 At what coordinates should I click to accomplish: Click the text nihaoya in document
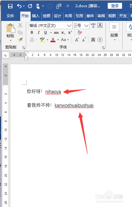pos(53,92)
